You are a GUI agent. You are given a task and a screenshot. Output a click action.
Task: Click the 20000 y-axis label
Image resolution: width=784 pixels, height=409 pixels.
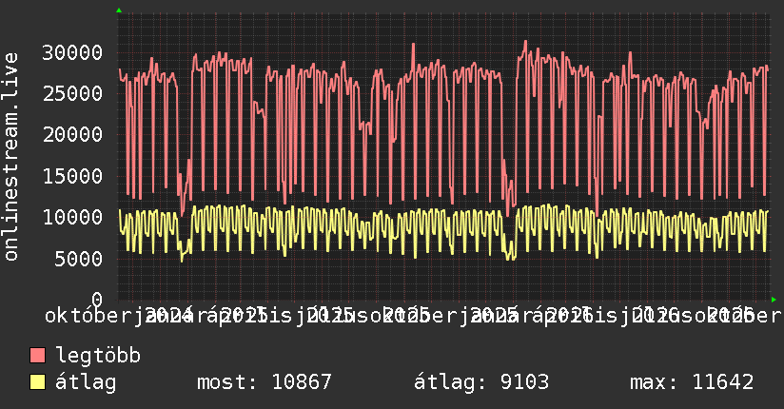click(x=72, y=134)
